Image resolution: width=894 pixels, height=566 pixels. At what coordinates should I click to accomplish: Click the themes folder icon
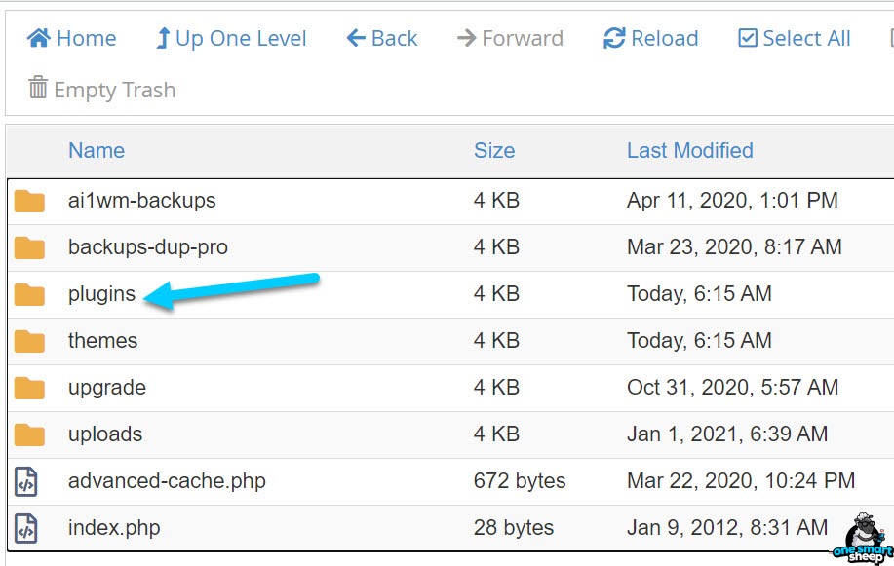(29, 341)
